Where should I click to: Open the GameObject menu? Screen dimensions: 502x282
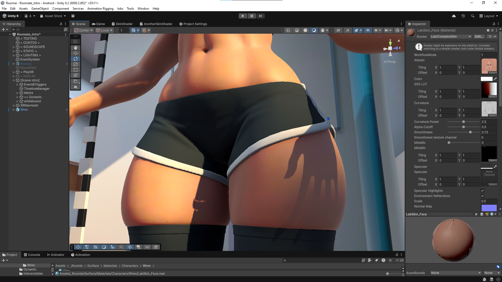(x=40, y=9)
